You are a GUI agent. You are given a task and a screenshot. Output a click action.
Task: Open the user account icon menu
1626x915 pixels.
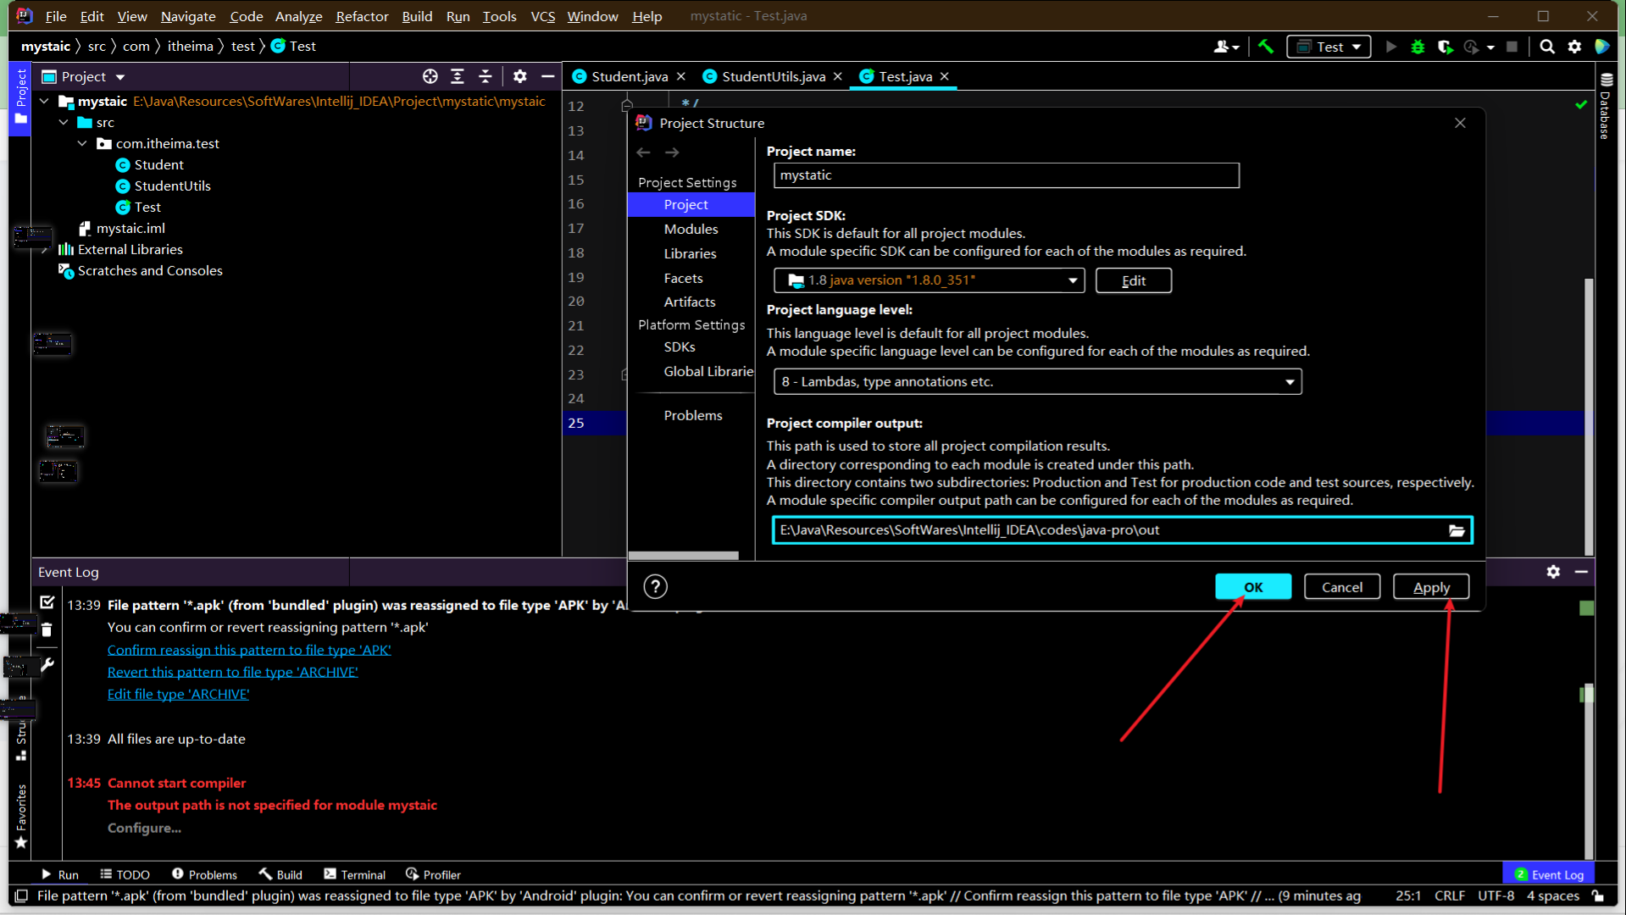point(1225,47)
